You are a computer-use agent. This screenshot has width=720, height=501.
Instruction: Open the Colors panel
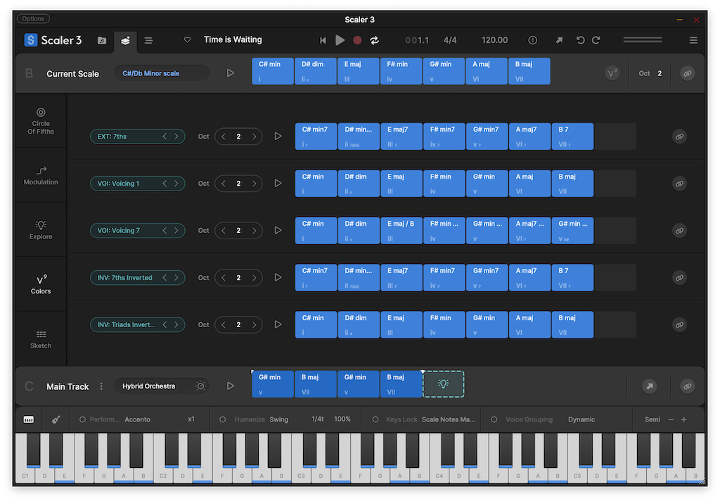41,284
